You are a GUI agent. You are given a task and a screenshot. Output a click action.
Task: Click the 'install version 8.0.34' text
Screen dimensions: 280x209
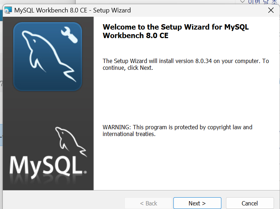click(185, 61)
